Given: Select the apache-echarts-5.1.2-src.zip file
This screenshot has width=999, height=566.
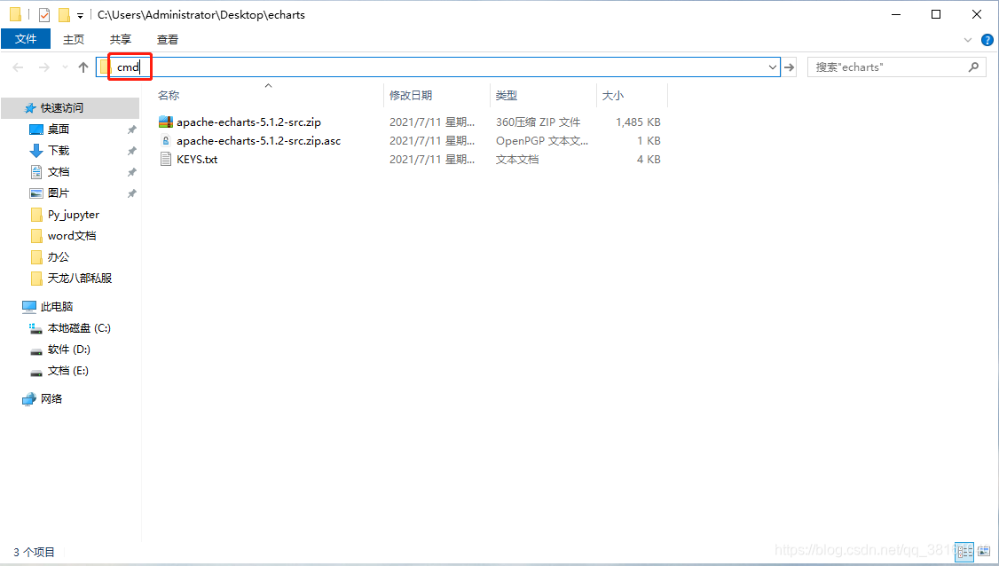Looking at the screenshot, I should click(x=248, y=122).
